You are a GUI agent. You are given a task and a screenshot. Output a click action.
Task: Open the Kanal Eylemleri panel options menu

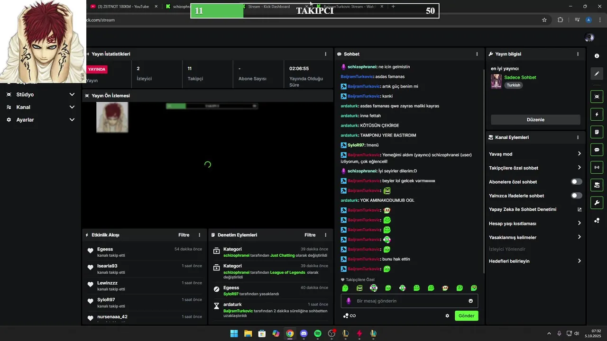[578, 137]
